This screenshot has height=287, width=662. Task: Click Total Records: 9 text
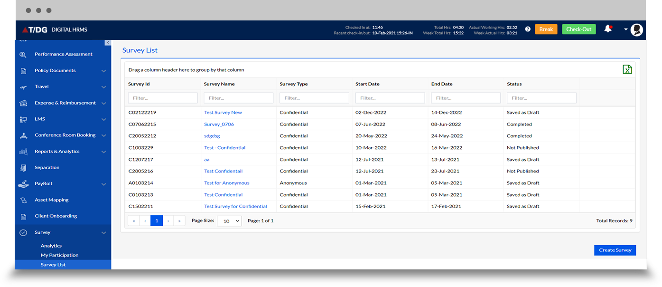(614, 221)
